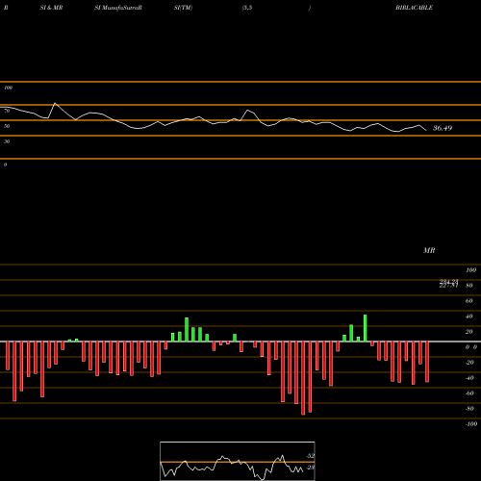Screen dimensions: 481x481
Task: Click the SI(TM) header text
Action: (183, 8)
